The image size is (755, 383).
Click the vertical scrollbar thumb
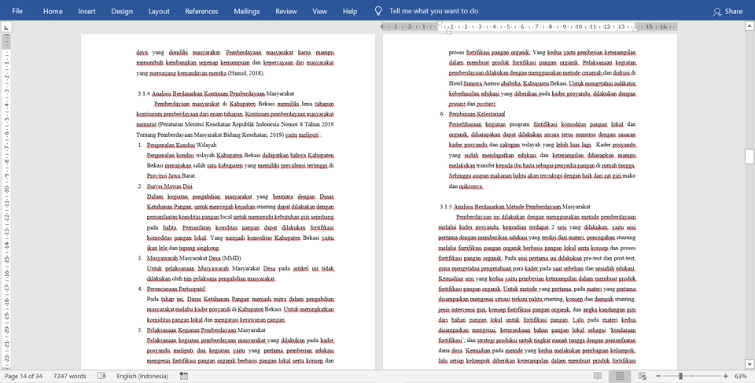click(x=749, y=157)
